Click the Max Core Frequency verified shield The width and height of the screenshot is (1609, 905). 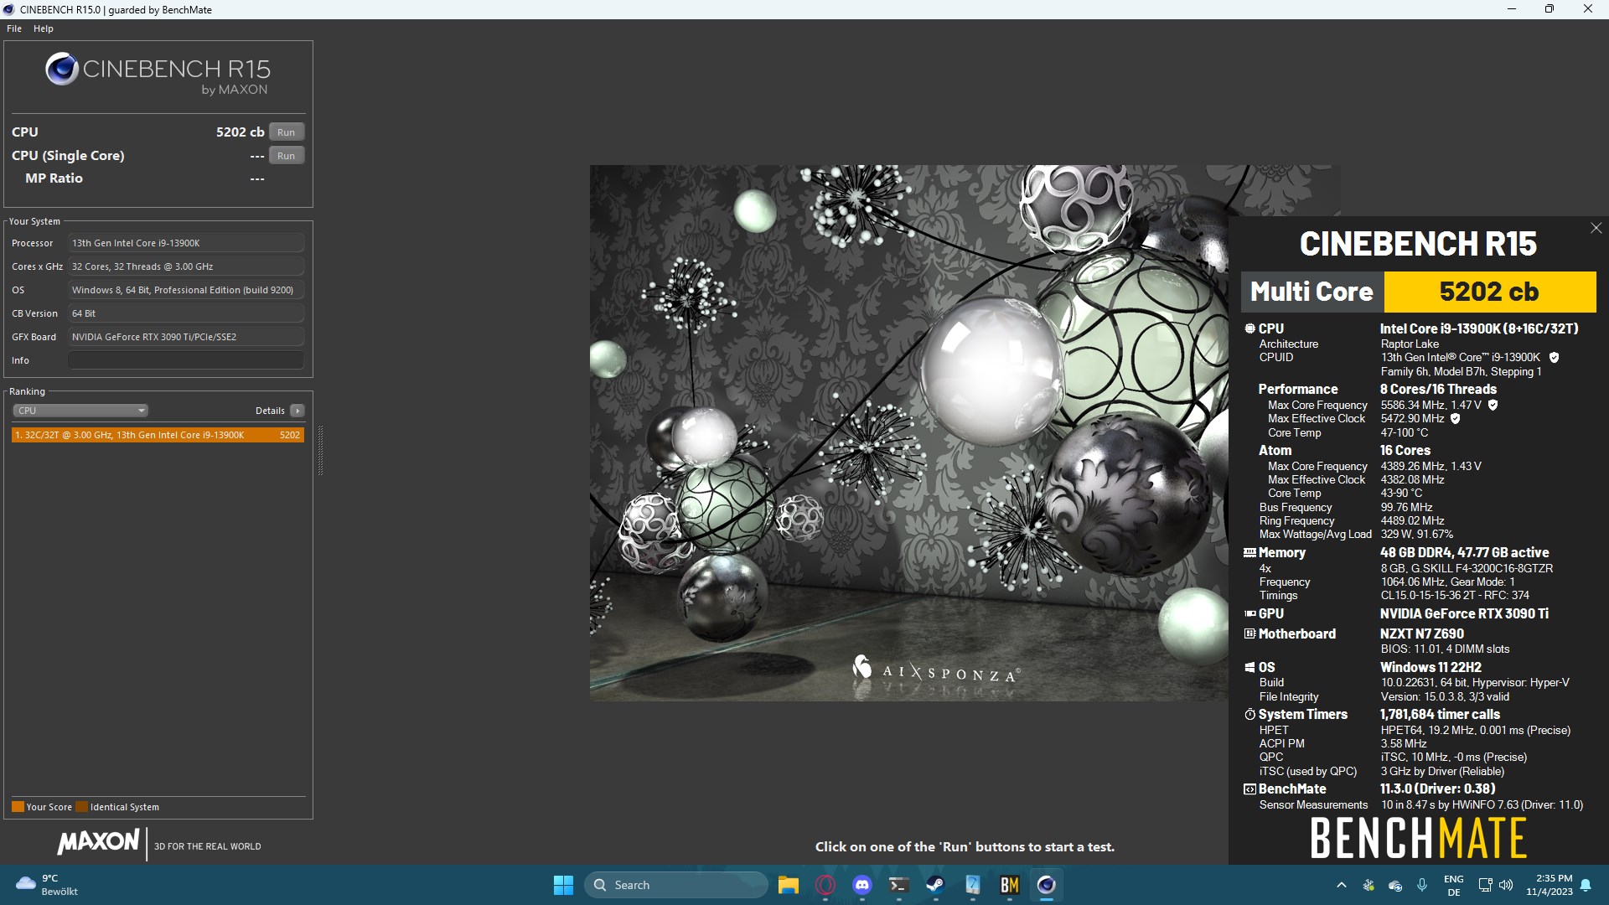click(1493, 406)
